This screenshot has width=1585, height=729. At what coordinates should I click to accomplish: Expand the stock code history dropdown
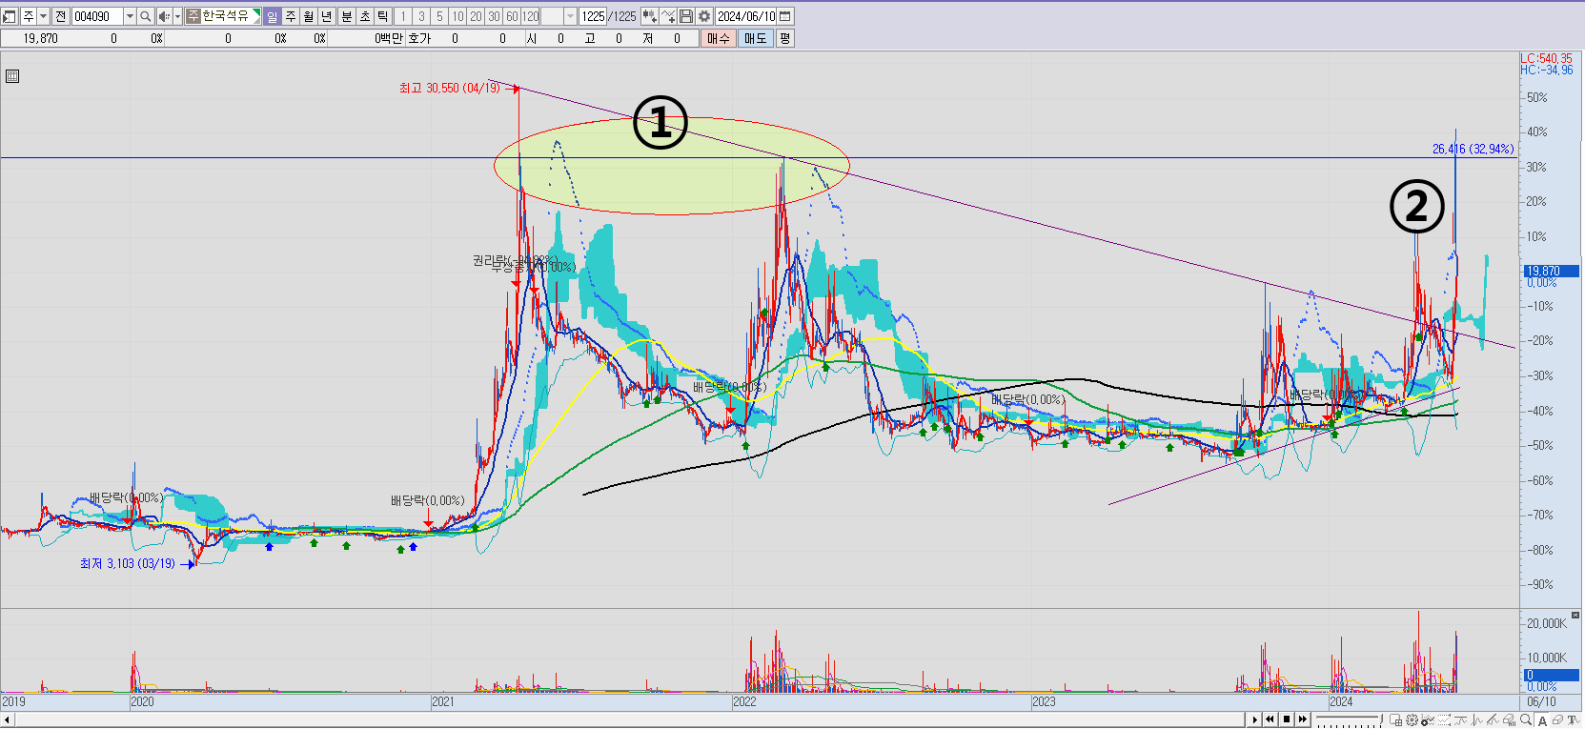point(130,16)
